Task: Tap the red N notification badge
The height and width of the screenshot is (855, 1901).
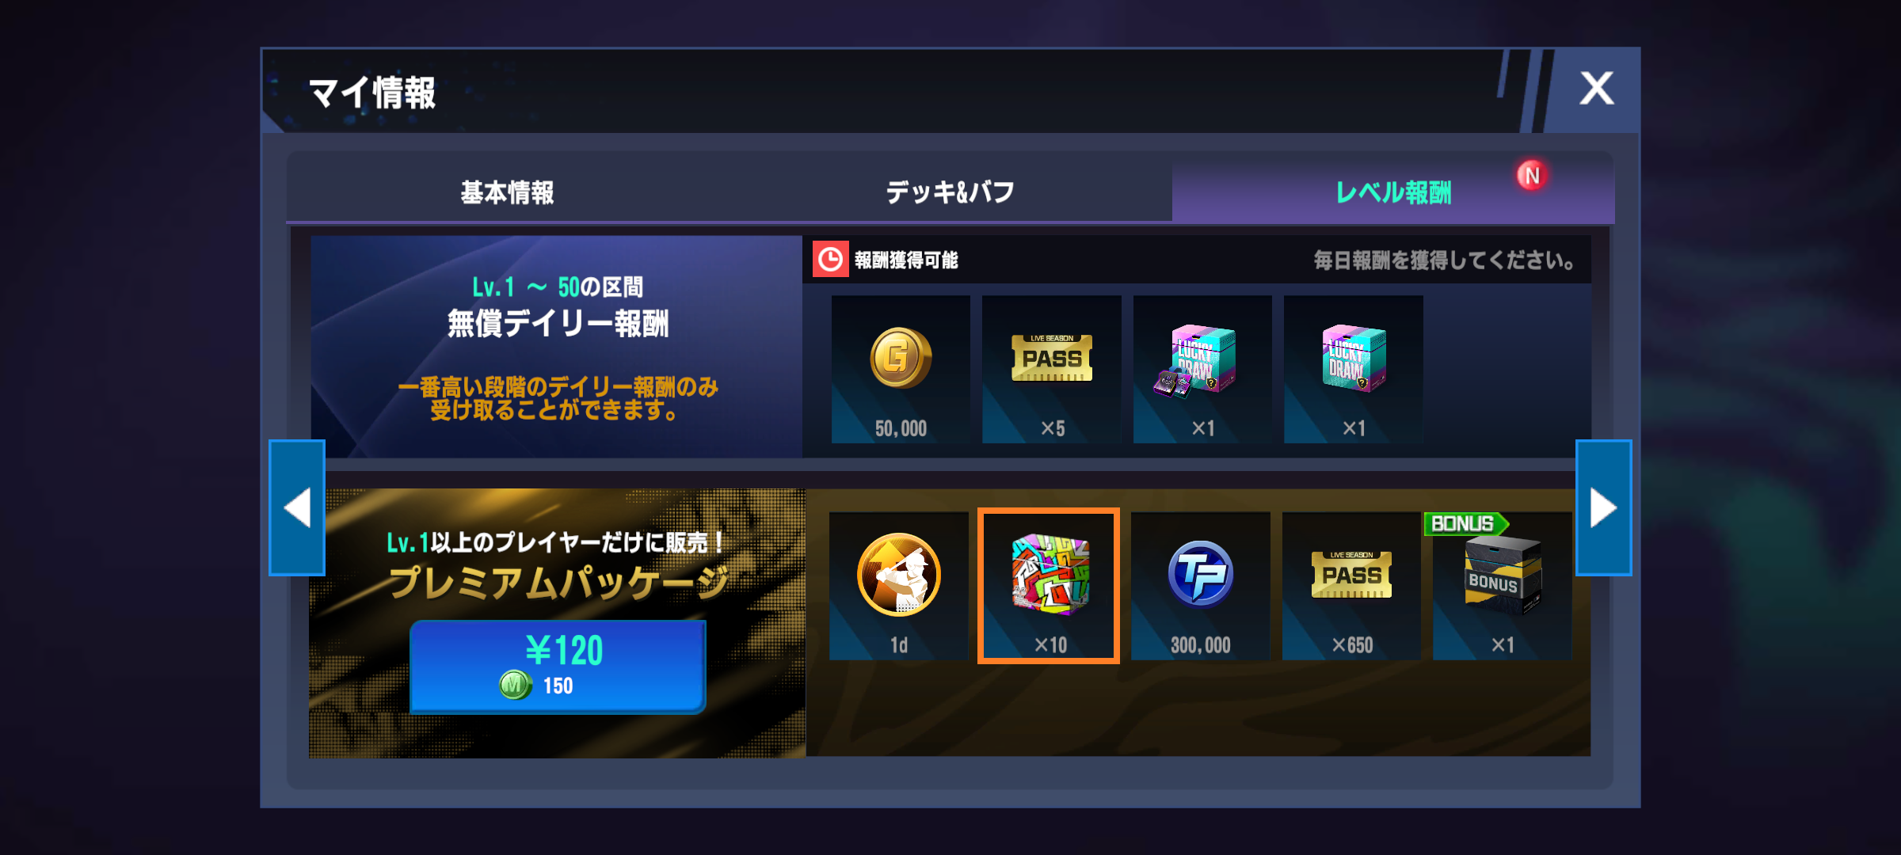Action: coord(1532,175)
